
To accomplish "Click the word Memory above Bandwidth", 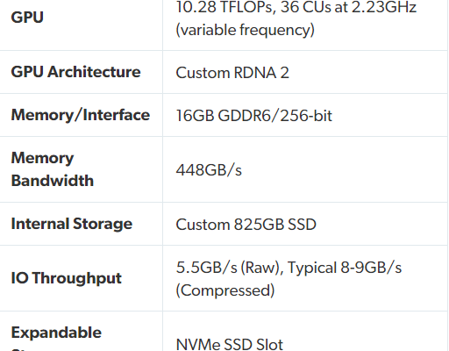I will tap(42, 158).
